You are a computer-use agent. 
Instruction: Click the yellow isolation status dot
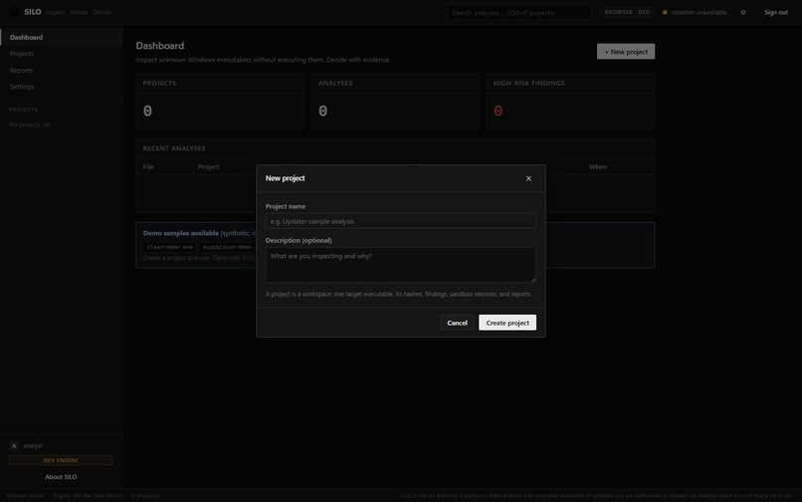click(665, 12)
